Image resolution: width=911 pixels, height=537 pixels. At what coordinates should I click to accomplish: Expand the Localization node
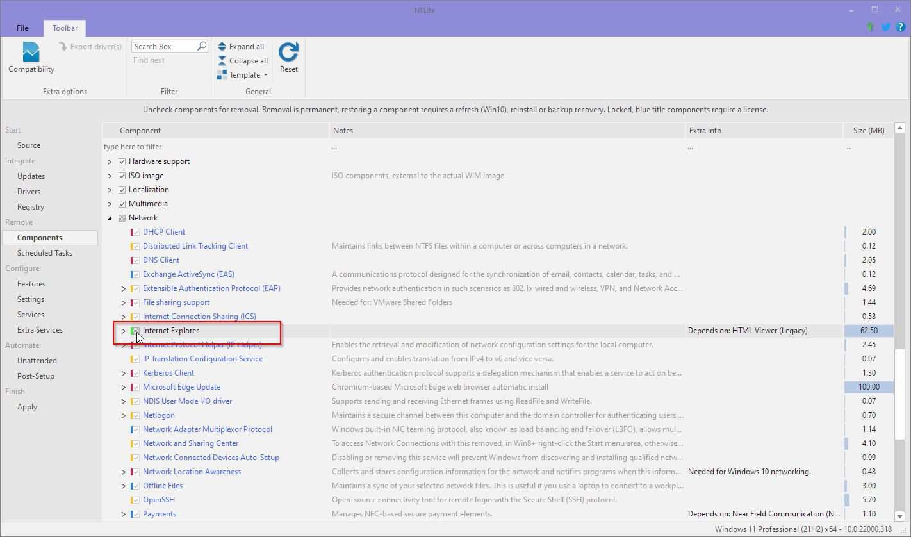110,190
